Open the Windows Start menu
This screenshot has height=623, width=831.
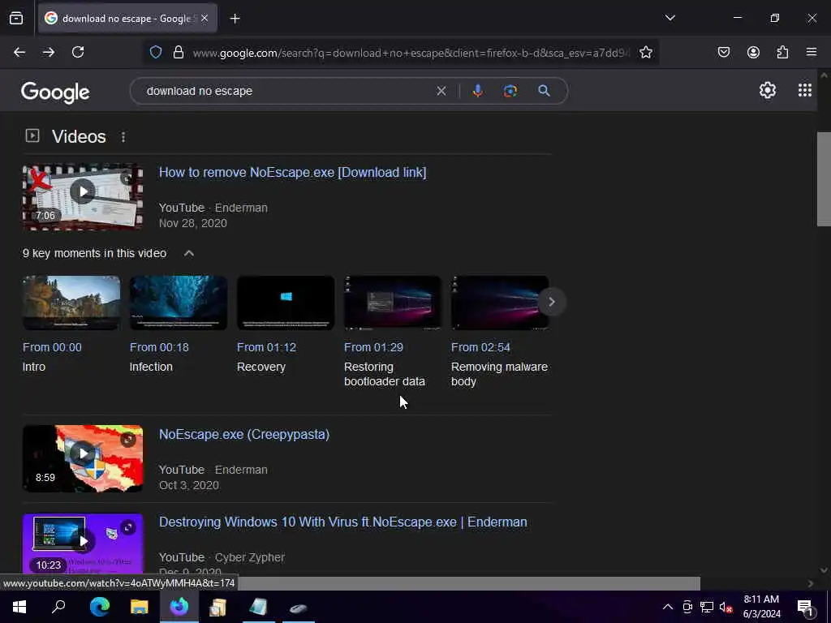(x=19, y=607)
